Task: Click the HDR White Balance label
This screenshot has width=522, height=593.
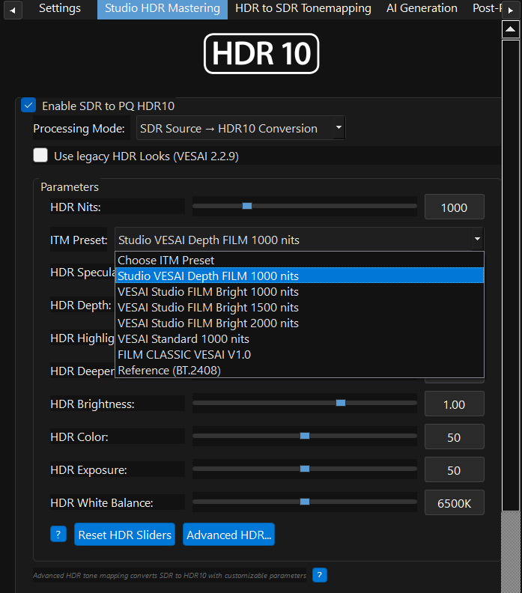Action: point(102,502)
